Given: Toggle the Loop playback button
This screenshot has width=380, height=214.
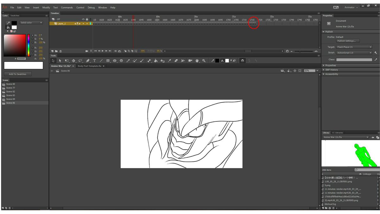Looking at the screenshot, I should point(119,51).
